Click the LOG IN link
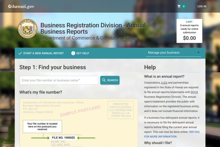This screenshot has width=220, height=147. pos(202,6)
